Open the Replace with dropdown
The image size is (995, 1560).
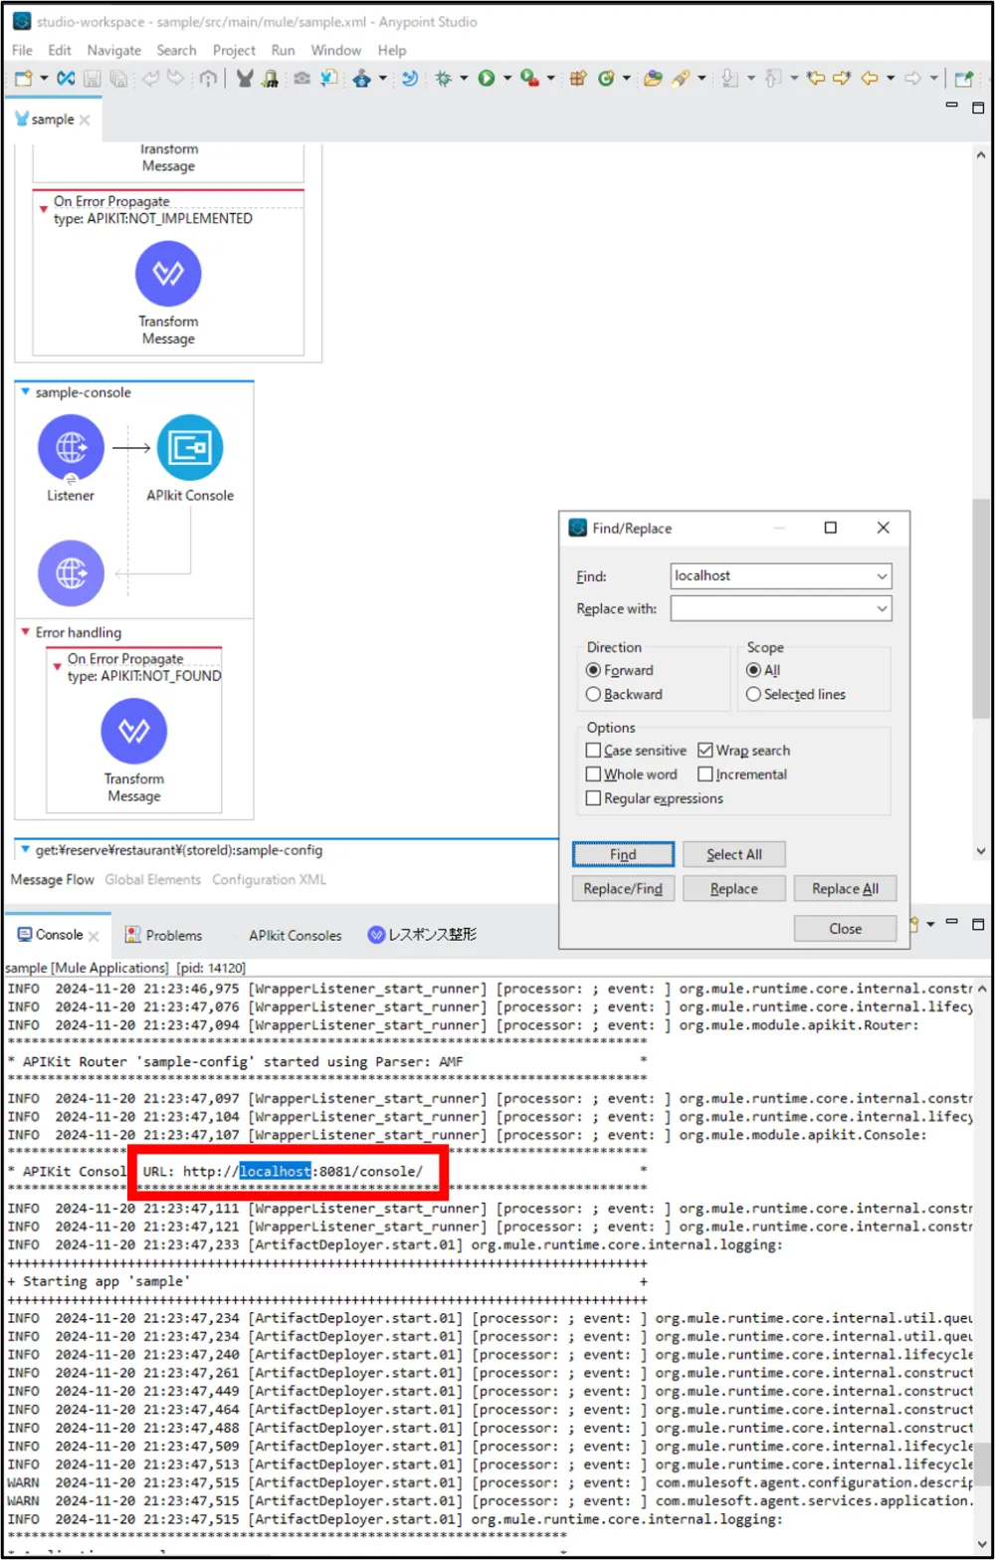pyautogui.click(x=882, y=608)
